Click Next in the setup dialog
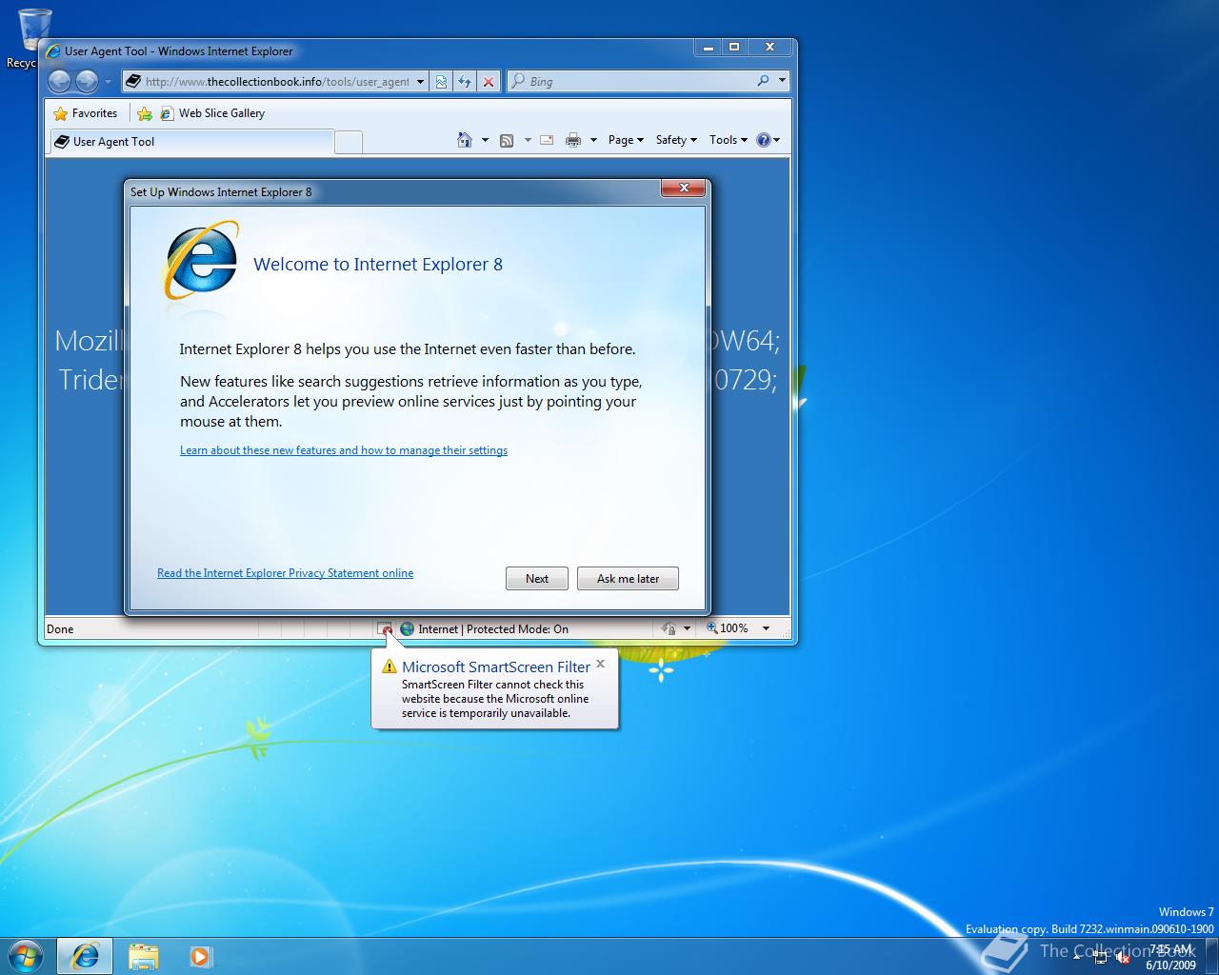This screenshot has width=1219, height=975. 537,579
